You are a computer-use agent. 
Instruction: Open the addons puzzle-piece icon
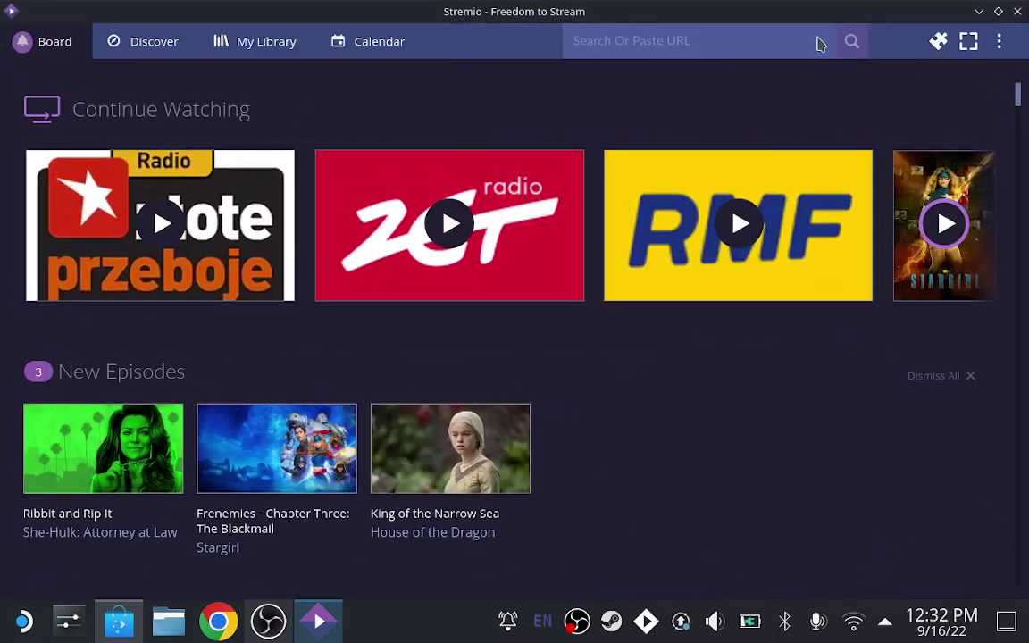coord(938,41)
